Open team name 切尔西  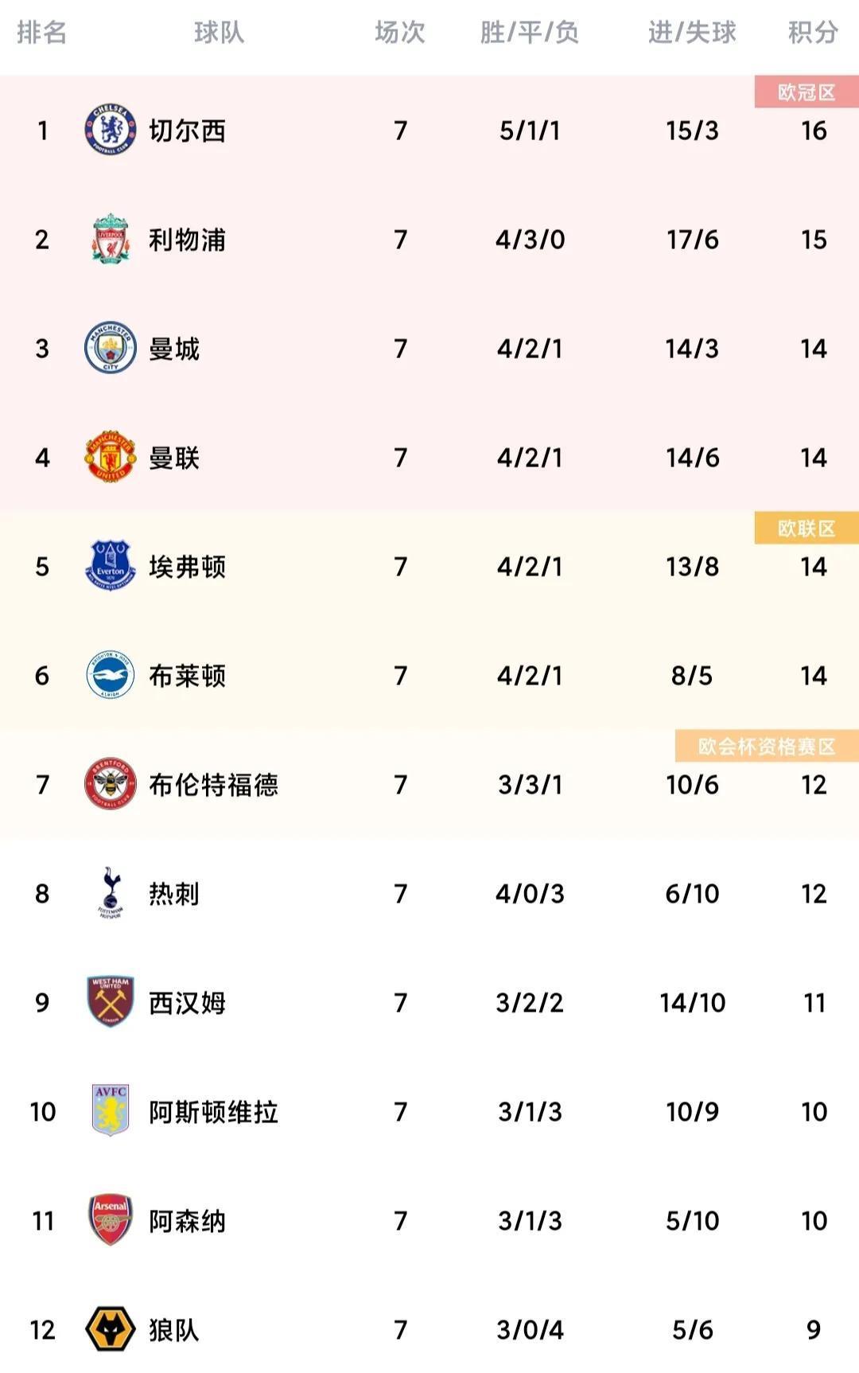[x=188, y=131]
